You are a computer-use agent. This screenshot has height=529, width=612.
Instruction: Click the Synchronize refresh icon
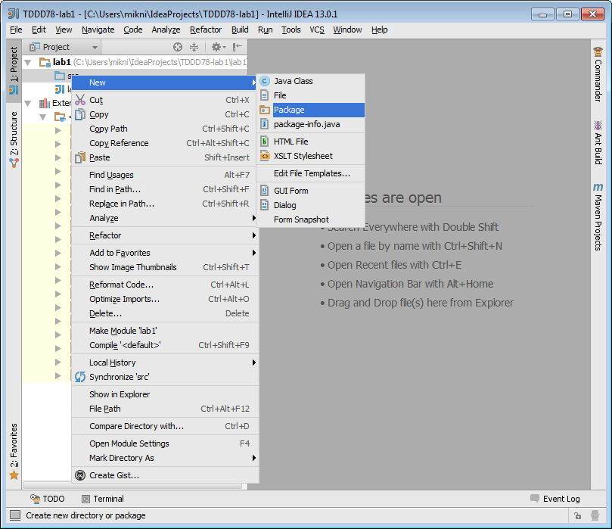pyautogui.click(x=80, y=377)
